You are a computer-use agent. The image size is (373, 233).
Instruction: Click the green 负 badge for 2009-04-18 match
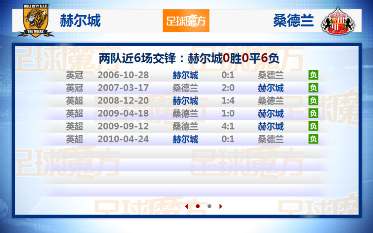[x=313, y=113]
